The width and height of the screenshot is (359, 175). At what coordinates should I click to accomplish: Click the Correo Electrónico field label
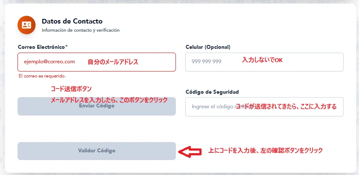[41, 47]
